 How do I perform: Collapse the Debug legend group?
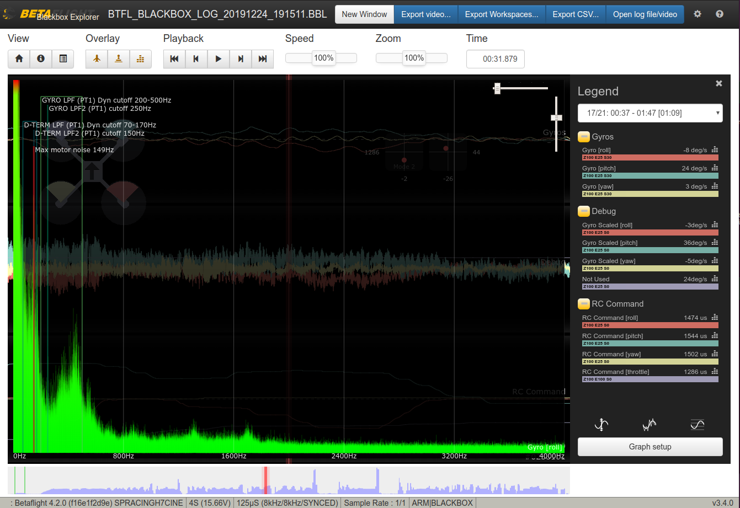(x=584, y=211)
